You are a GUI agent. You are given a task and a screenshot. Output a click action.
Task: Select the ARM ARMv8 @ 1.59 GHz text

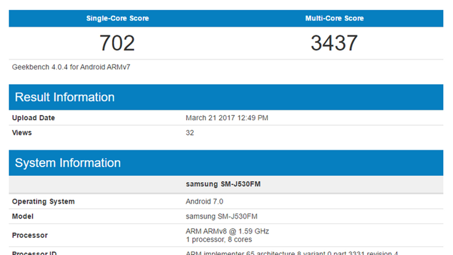click(x=227, y=231)
